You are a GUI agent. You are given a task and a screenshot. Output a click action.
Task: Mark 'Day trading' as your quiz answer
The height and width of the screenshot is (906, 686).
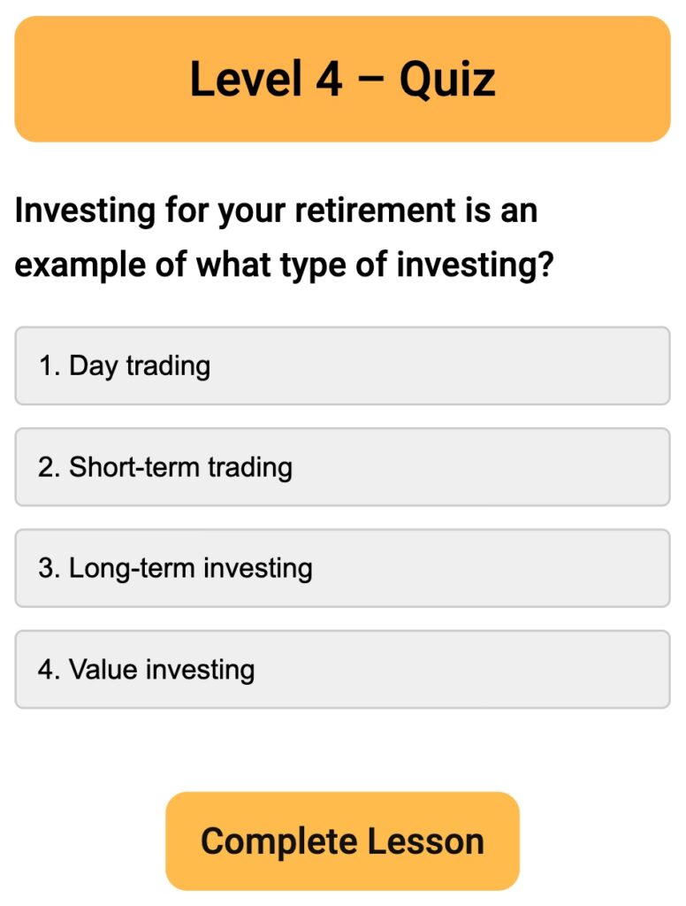342,365
